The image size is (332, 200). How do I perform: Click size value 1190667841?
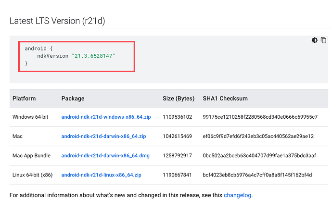pos(177,175)
